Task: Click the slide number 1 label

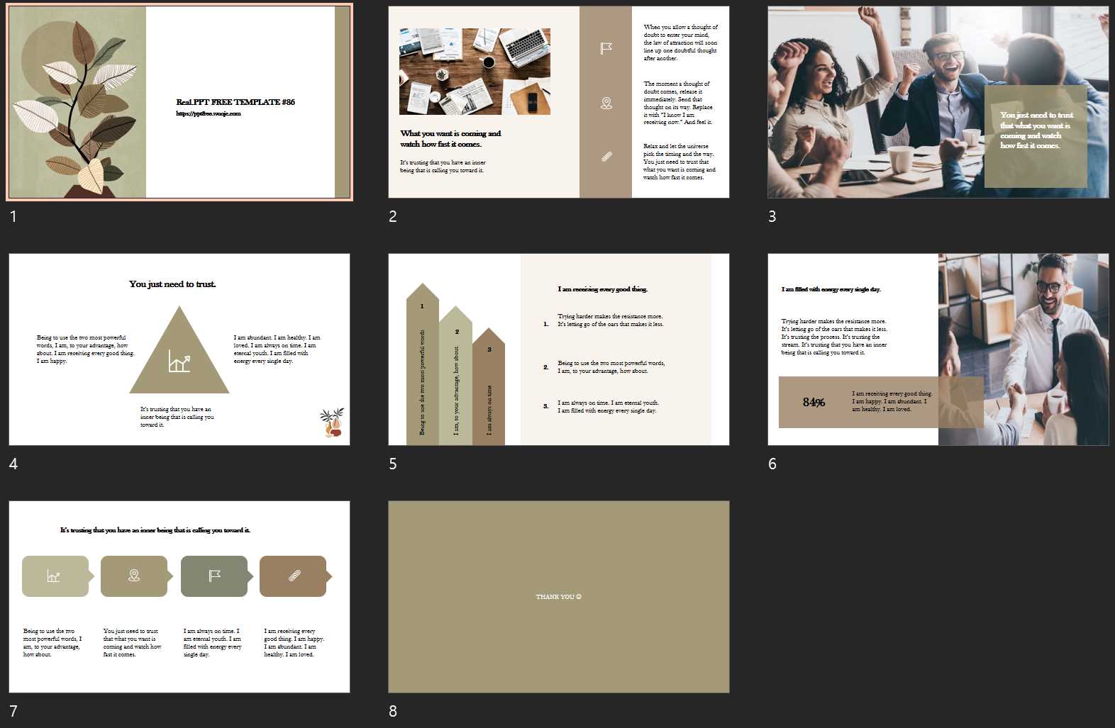Action: tap(13, 216)
